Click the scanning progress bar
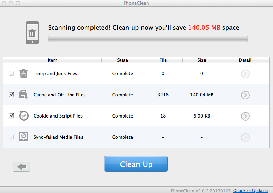 (148, 39)
